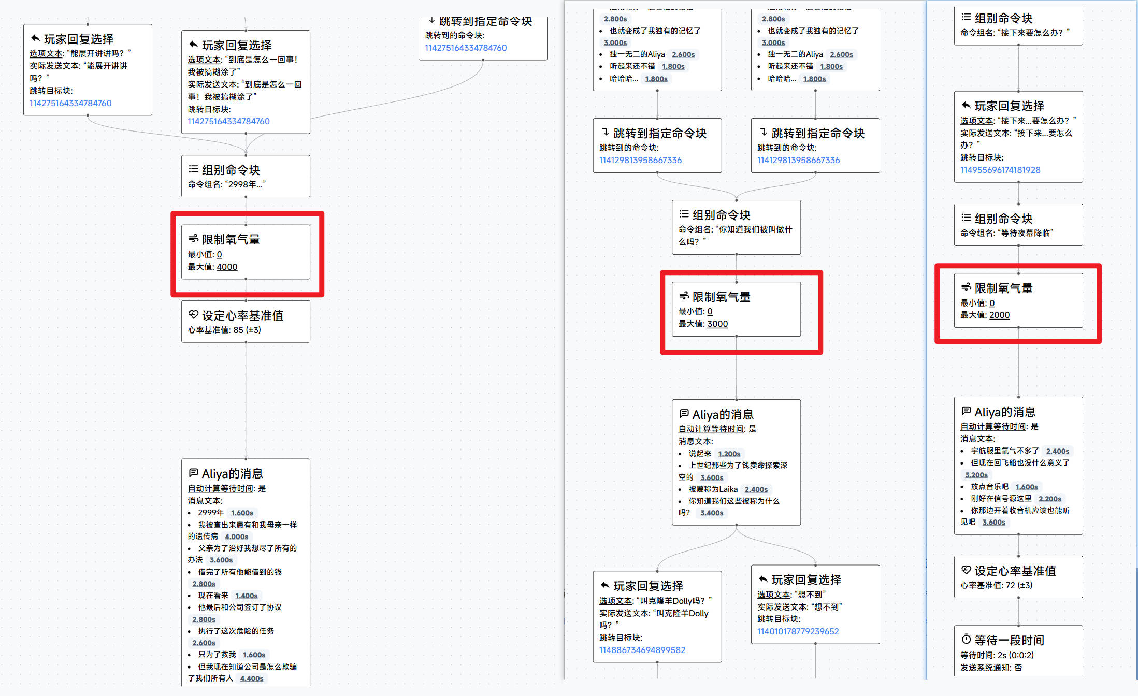Select the "你知道我们被叫做什么吗?" group block node
This screenshot has height=696, width=1138.
(x=736, y=227)
